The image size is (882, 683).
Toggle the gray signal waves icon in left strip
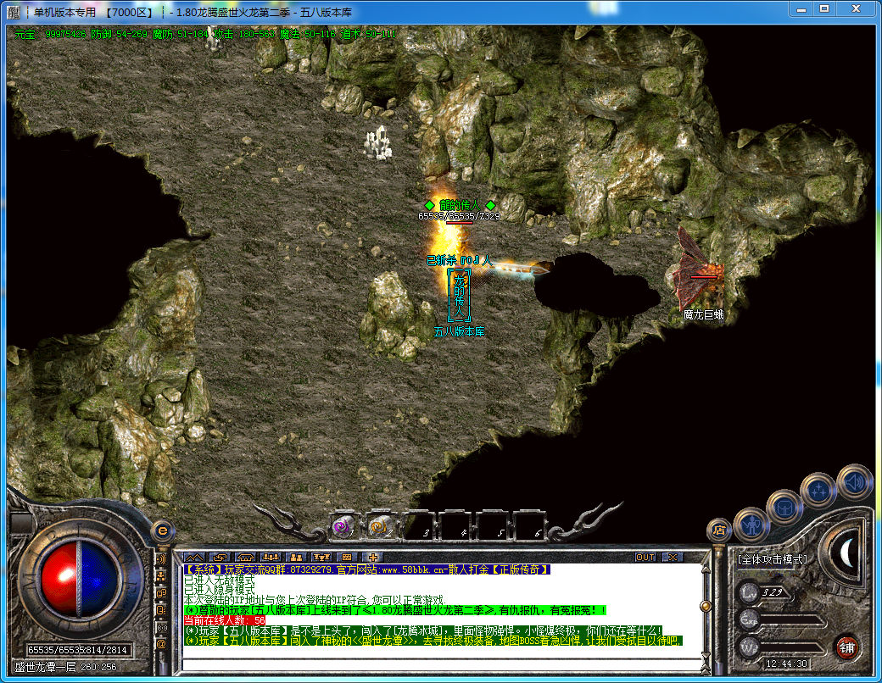click(x=161, y=627)
